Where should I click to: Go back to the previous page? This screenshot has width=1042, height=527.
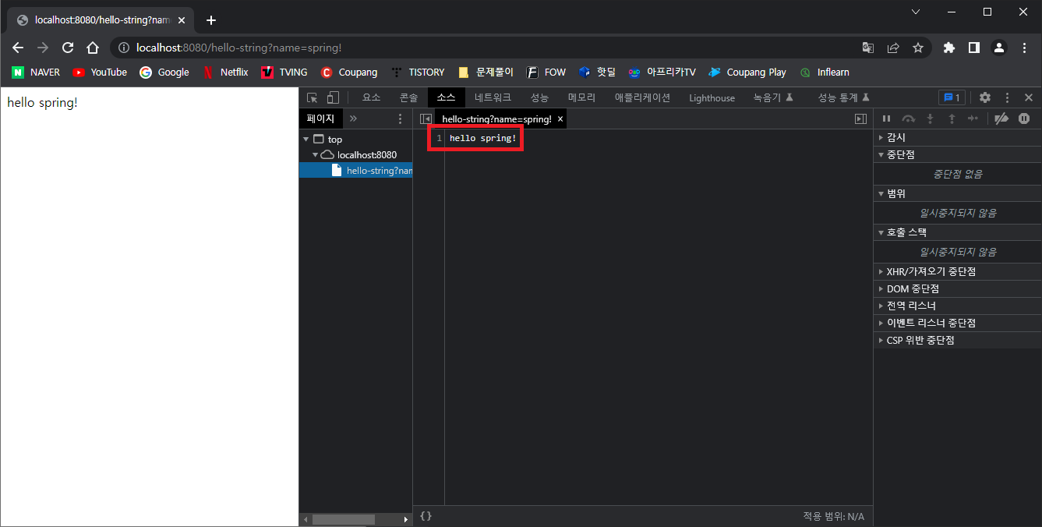(x=18, y=48)
